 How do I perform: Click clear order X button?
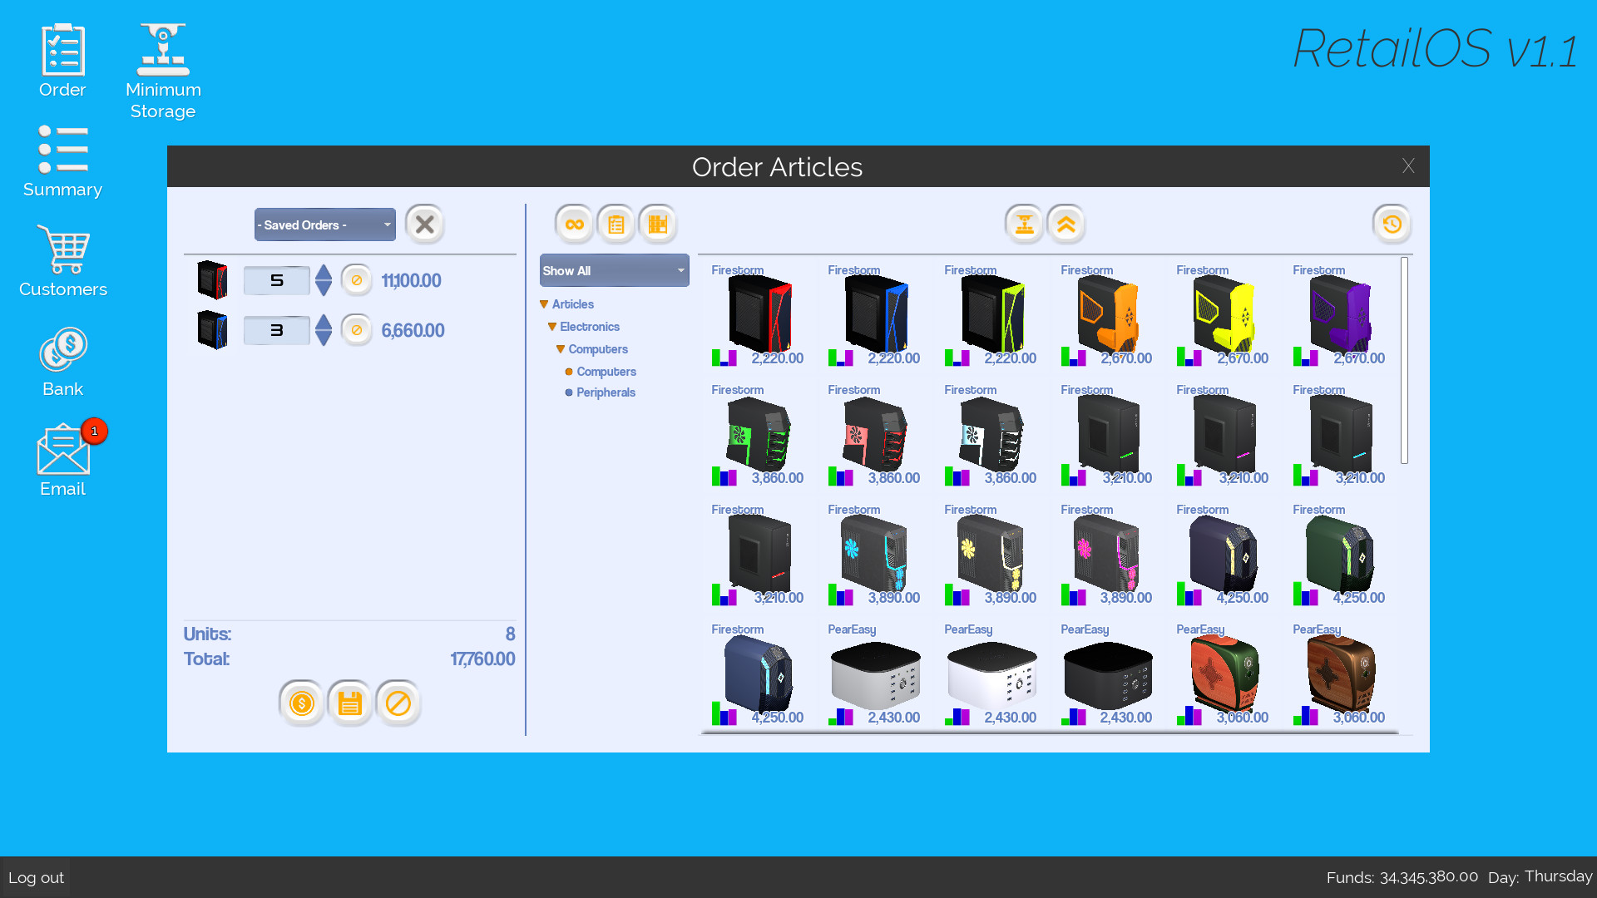(x=426, y=224)
